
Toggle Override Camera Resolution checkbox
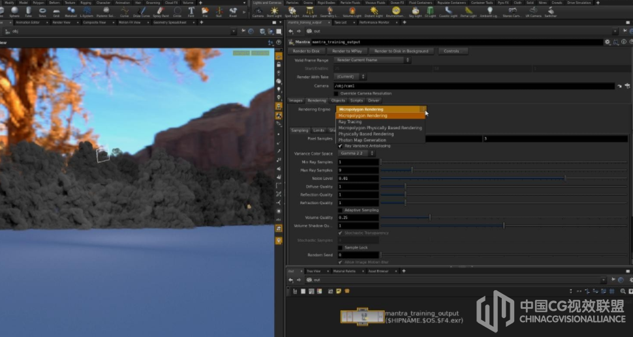pos(336,93)
